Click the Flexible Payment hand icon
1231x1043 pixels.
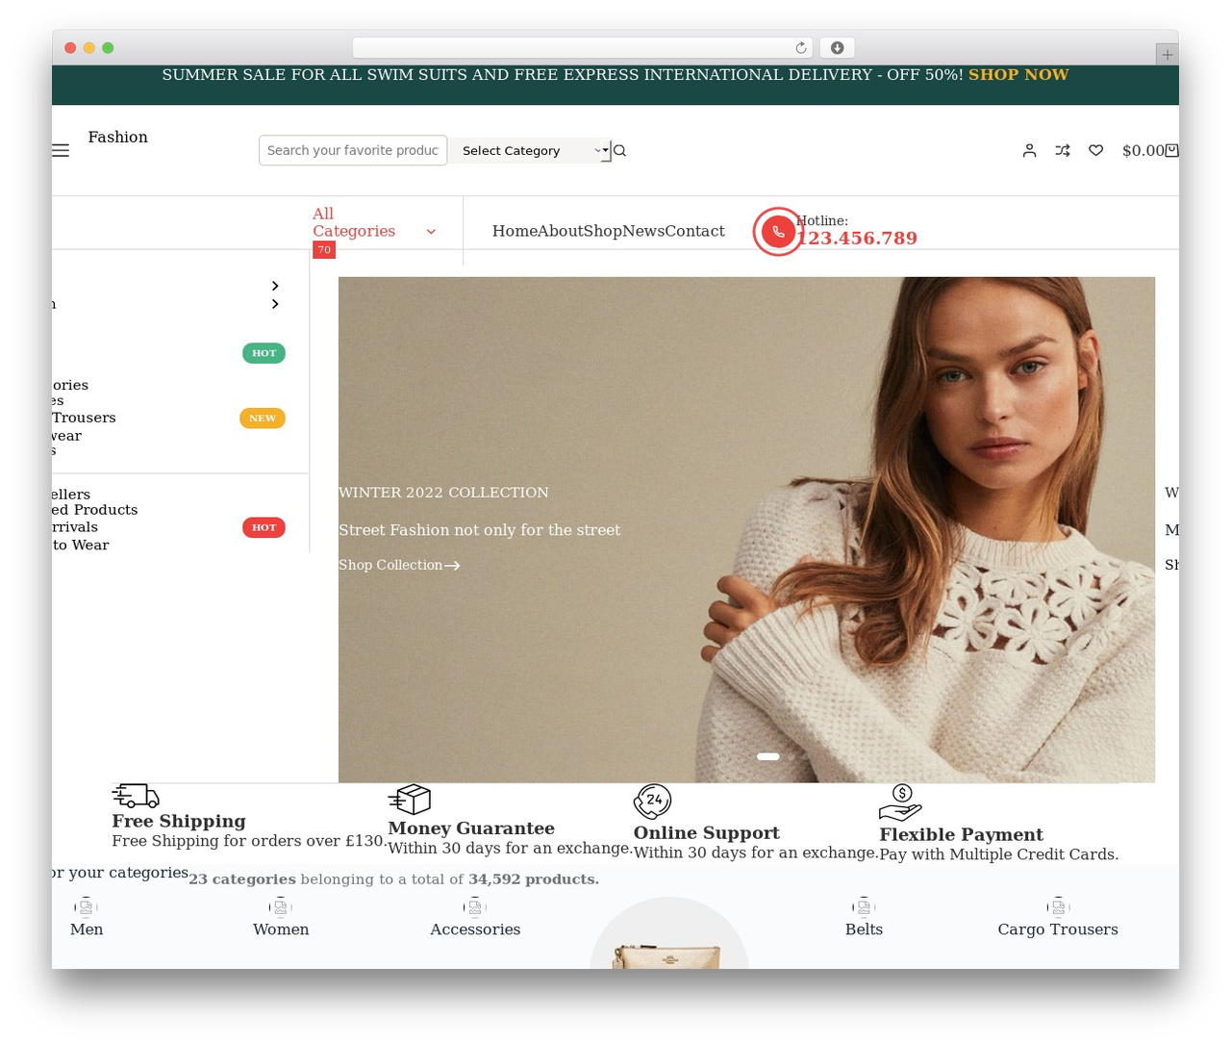tap(901, 802)
